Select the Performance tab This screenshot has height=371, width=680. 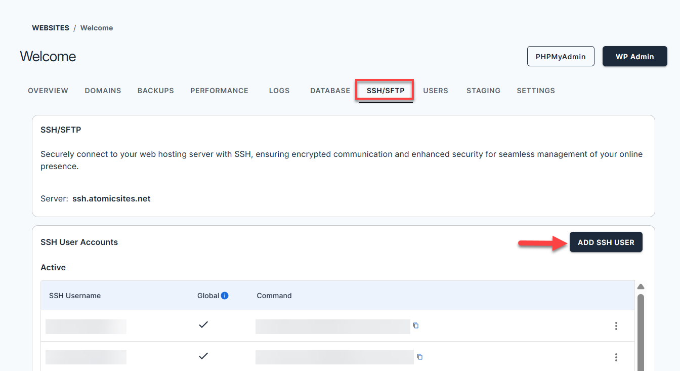(x=219, y=91)
